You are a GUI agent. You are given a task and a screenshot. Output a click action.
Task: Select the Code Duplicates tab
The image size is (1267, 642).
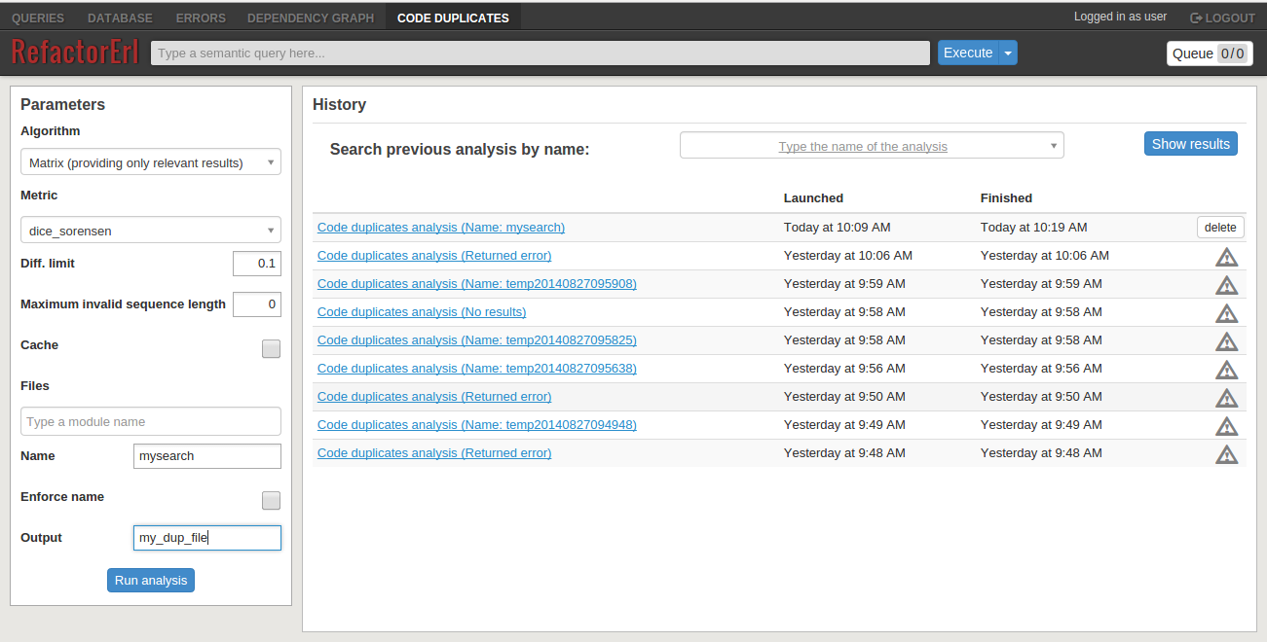tap(453, 18)
